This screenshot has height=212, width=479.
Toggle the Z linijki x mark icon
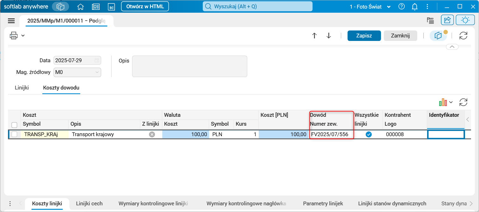(152, 134)
